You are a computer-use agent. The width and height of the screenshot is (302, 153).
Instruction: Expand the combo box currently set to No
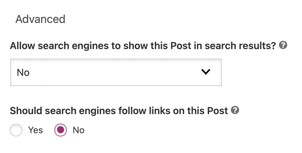tap(116, 72)
